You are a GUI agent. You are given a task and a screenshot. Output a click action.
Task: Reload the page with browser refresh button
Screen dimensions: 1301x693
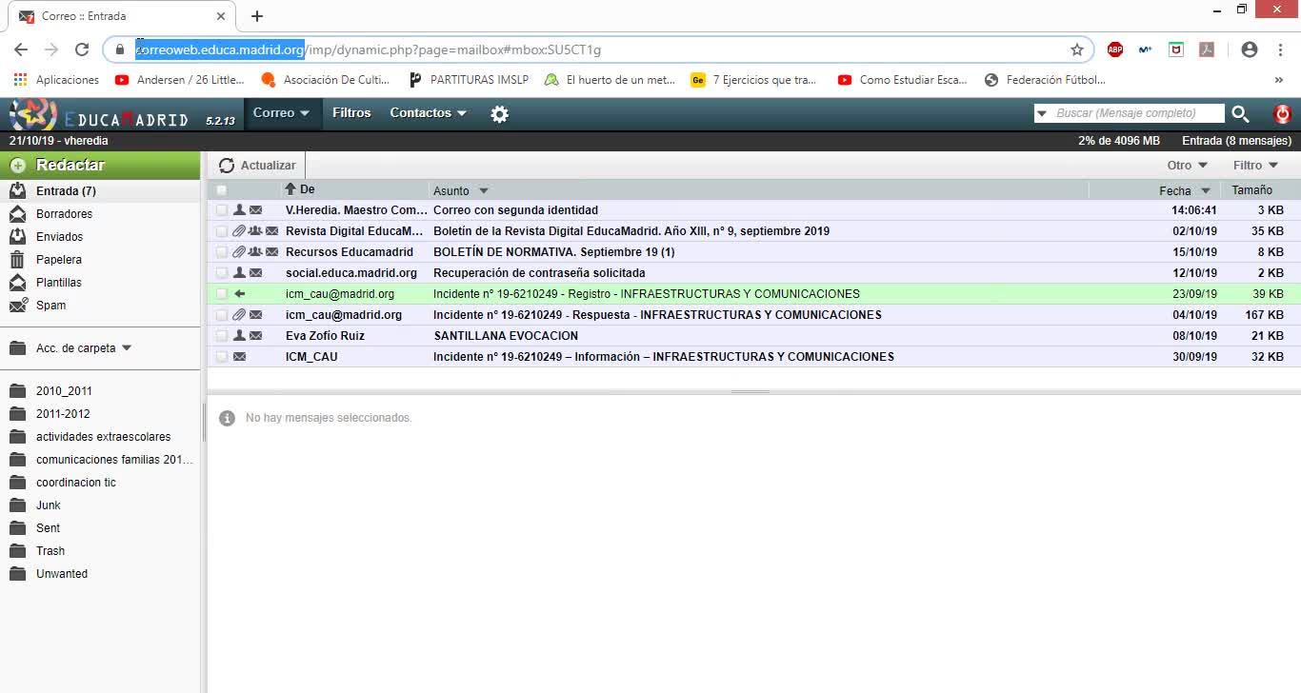pos(82,49)
